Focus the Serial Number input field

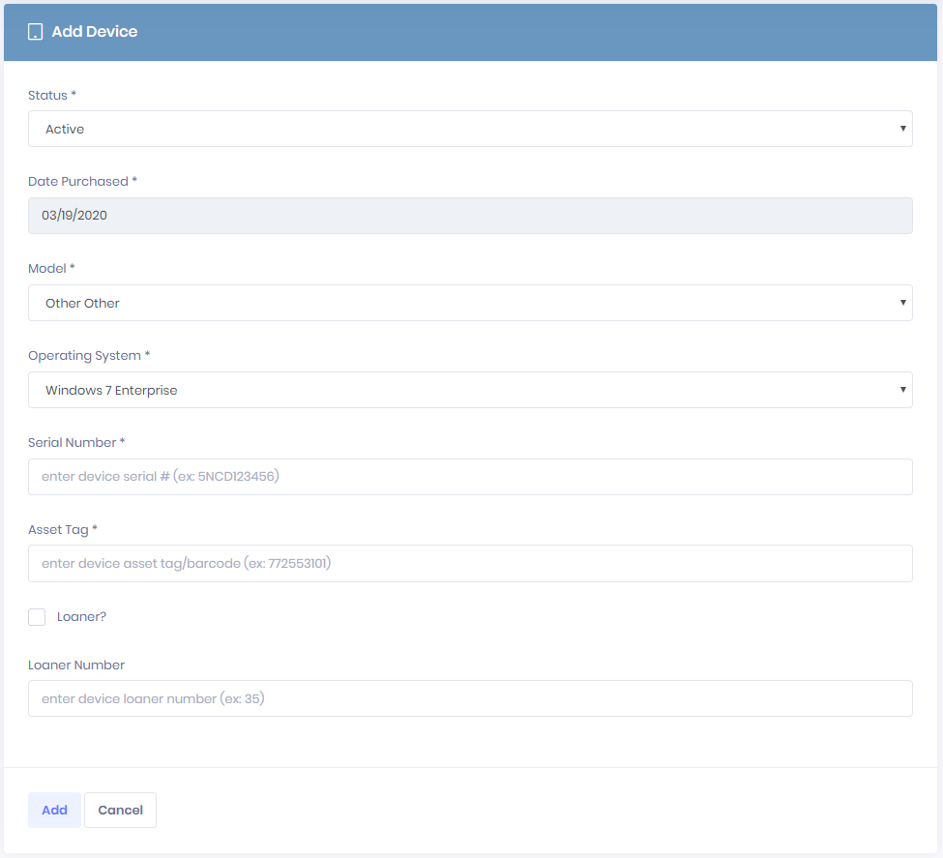tap(470, 477)
